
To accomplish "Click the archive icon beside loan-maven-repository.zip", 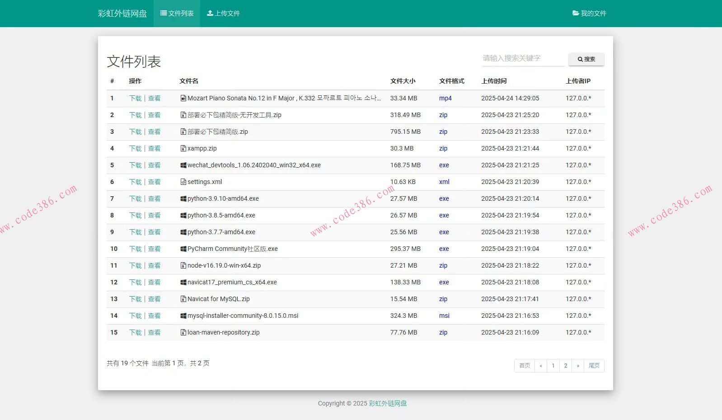I will [x=183, y=332].
